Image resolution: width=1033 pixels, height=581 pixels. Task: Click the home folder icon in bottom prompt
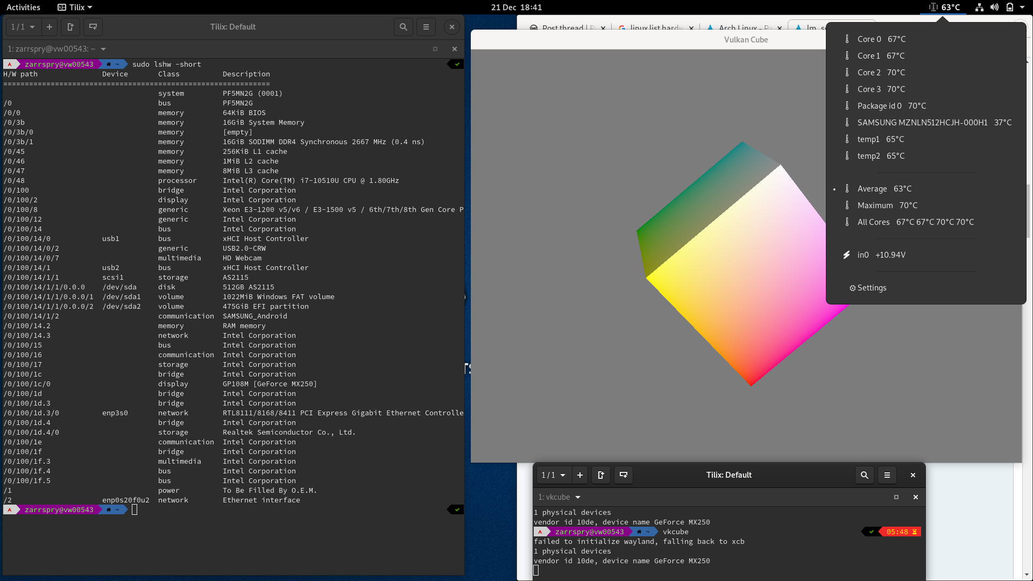[639, 532]
